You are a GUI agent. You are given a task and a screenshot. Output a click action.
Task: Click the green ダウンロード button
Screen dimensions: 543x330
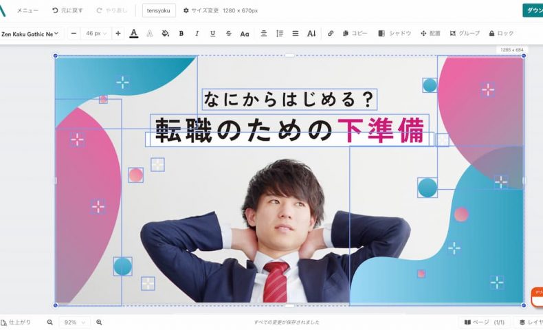pyautogui.click(x=533, y=11)
